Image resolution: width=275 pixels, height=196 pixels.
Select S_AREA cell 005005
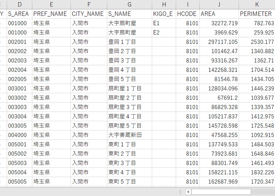coord(19,181)
